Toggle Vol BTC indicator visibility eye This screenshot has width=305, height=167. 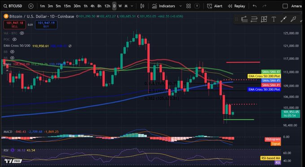tap(22, 33)
